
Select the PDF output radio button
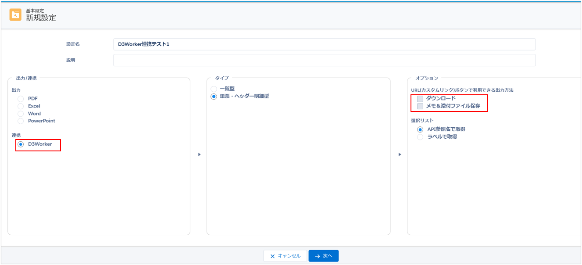point(21,99)
